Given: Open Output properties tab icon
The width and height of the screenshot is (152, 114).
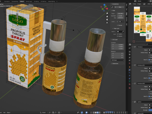Looking at the screenshot, I should [130, 54].
